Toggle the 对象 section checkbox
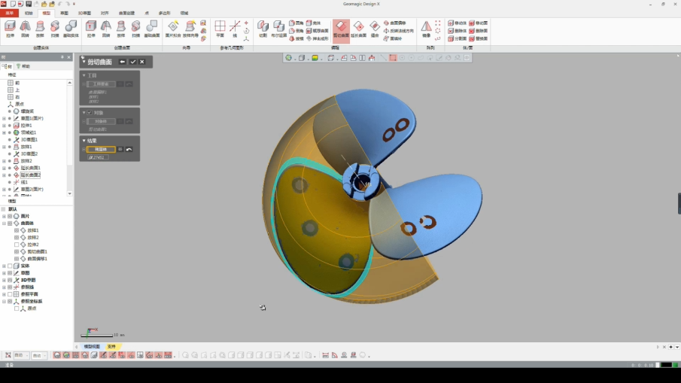Viewport: 681px width, 383px height. [89, 112]
